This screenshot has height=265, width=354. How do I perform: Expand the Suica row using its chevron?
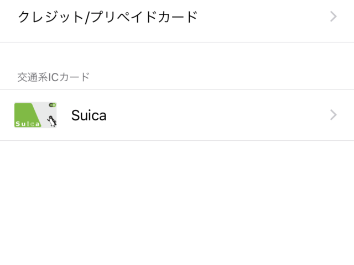click(333, 115)
